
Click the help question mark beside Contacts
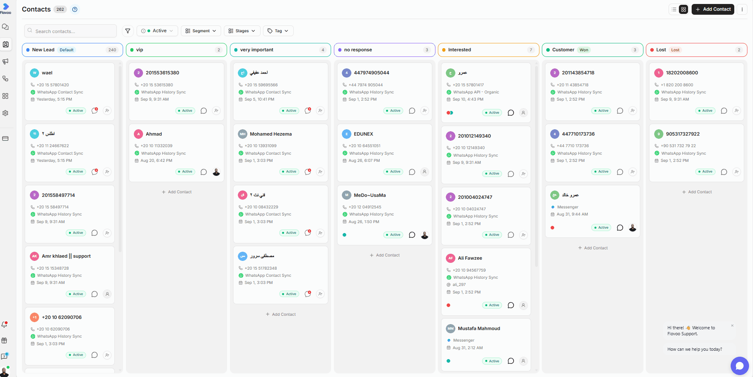click(75, 10)
